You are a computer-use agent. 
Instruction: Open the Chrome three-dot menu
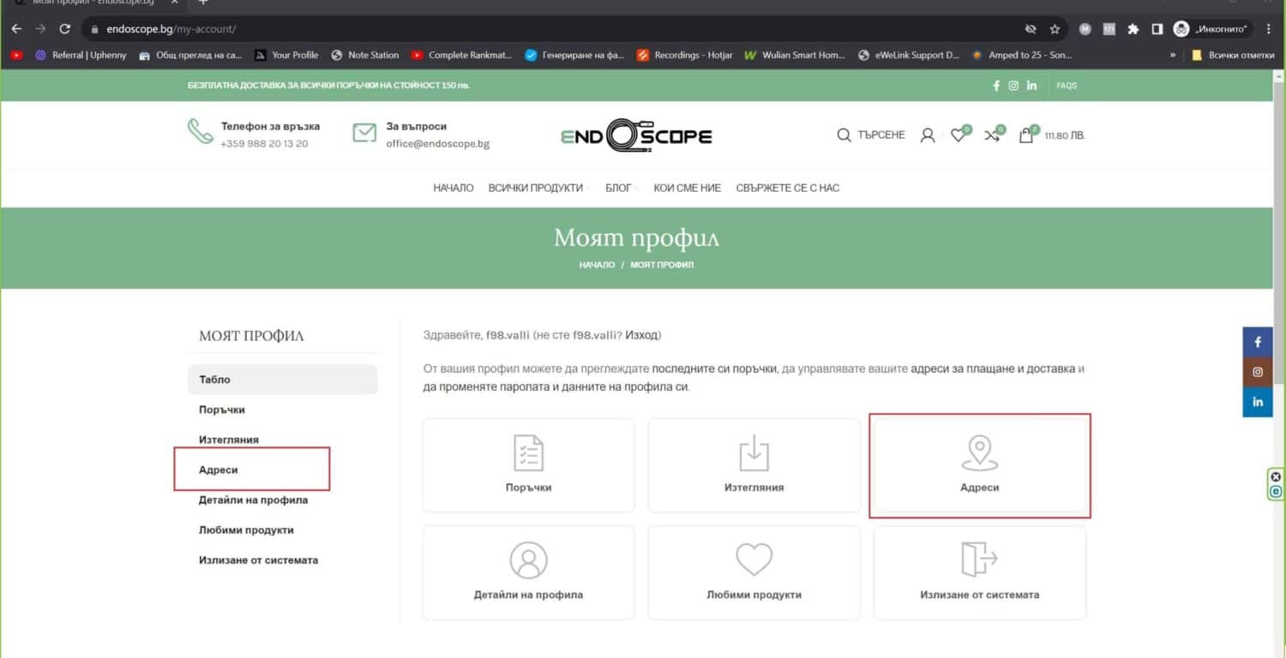coord(1269,29)
